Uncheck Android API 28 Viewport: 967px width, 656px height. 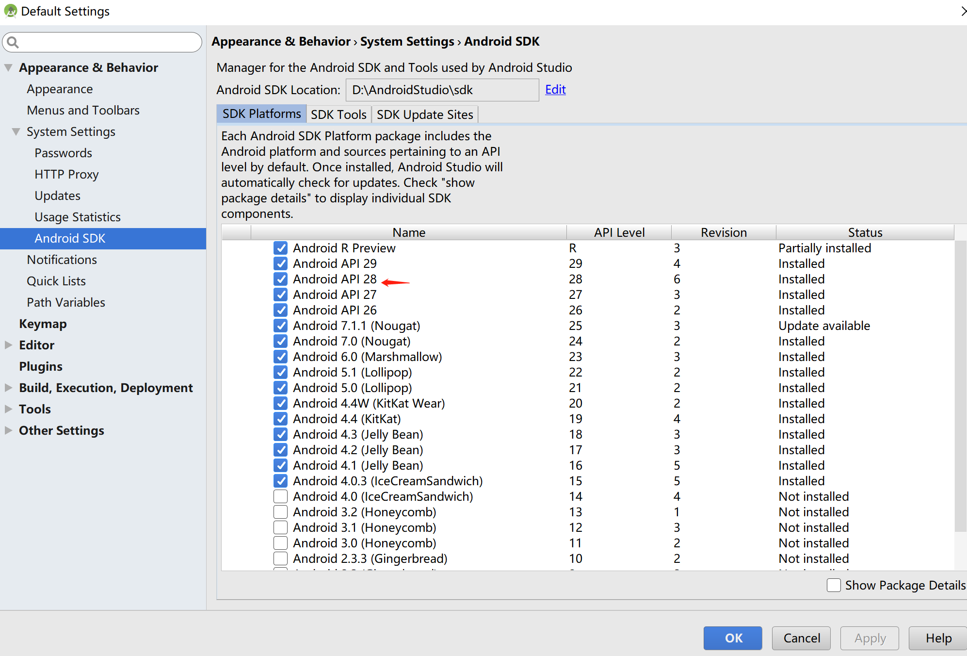281,279
